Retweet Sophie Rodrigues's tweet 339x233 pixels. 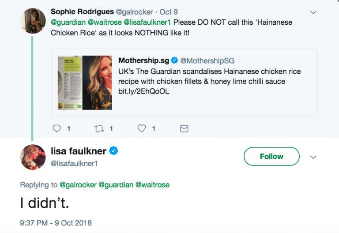coord(98,128)
